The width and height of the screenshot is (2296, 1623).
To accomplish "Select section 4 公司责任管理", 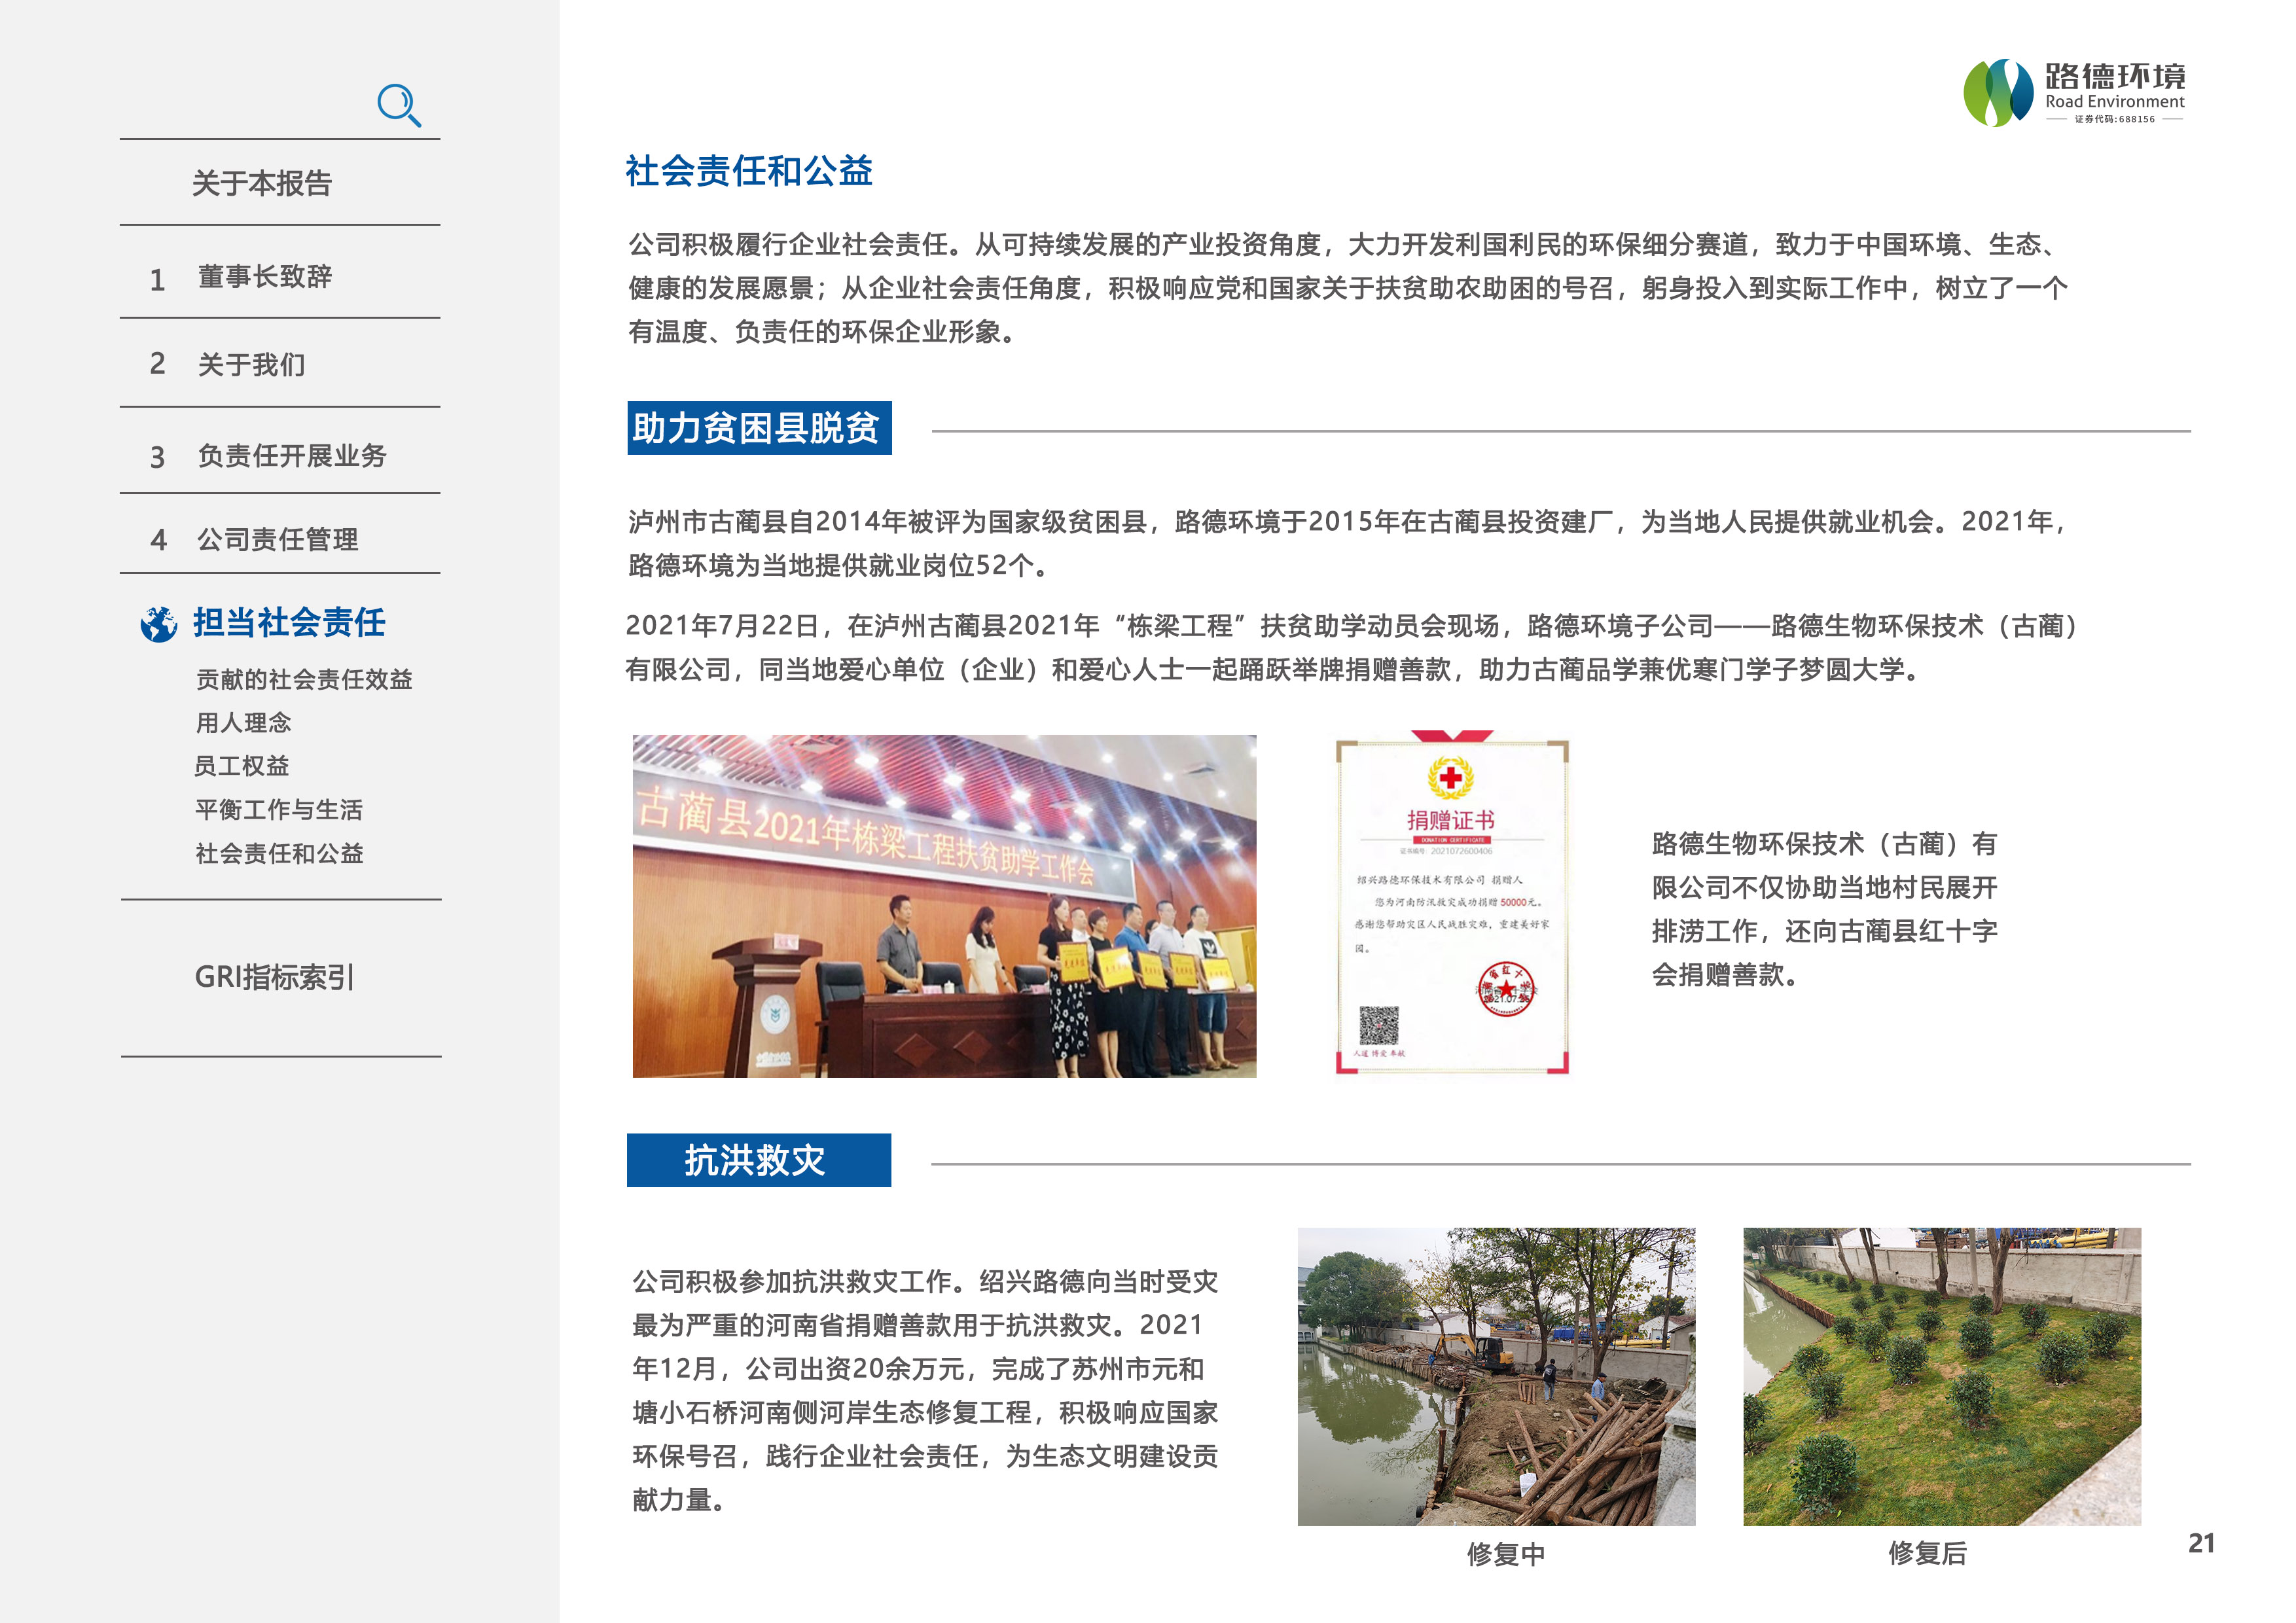I will click(x=277, y=540).
